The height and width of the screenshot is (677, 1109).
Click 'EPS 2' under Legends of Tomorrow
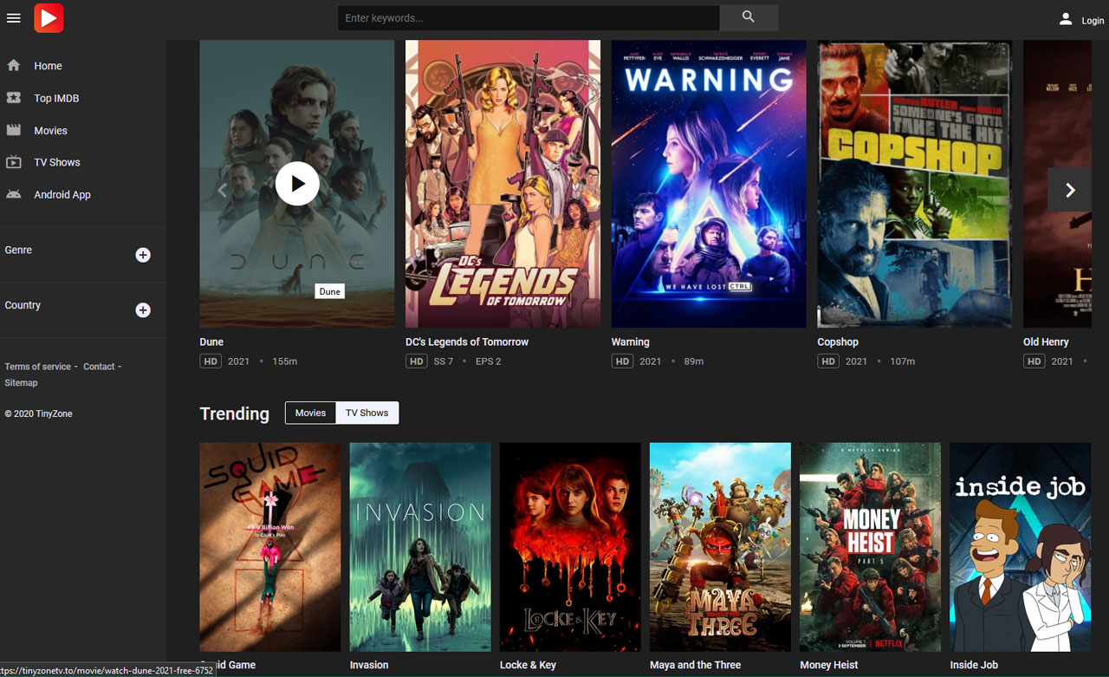pyautogui.click(x=489, y=361)
